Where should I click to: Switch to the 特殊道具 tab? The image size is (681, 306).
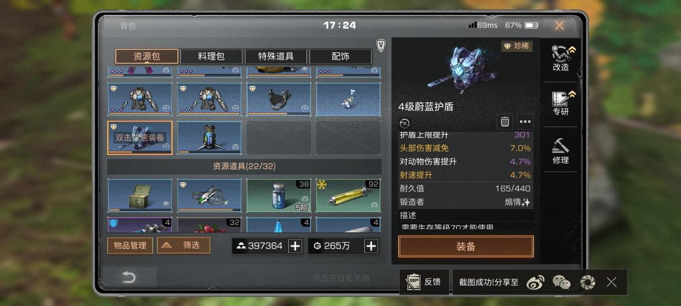pyautogui.click(x=276, y=56)
